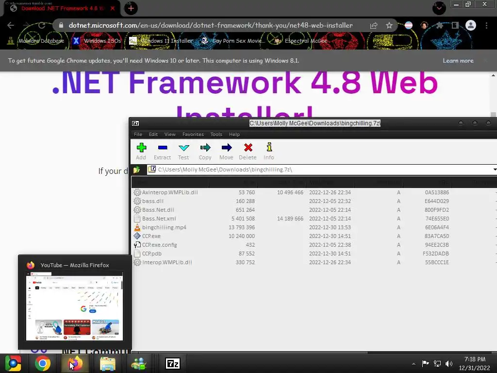Reload the Chrome page

(x=42, y=25)
